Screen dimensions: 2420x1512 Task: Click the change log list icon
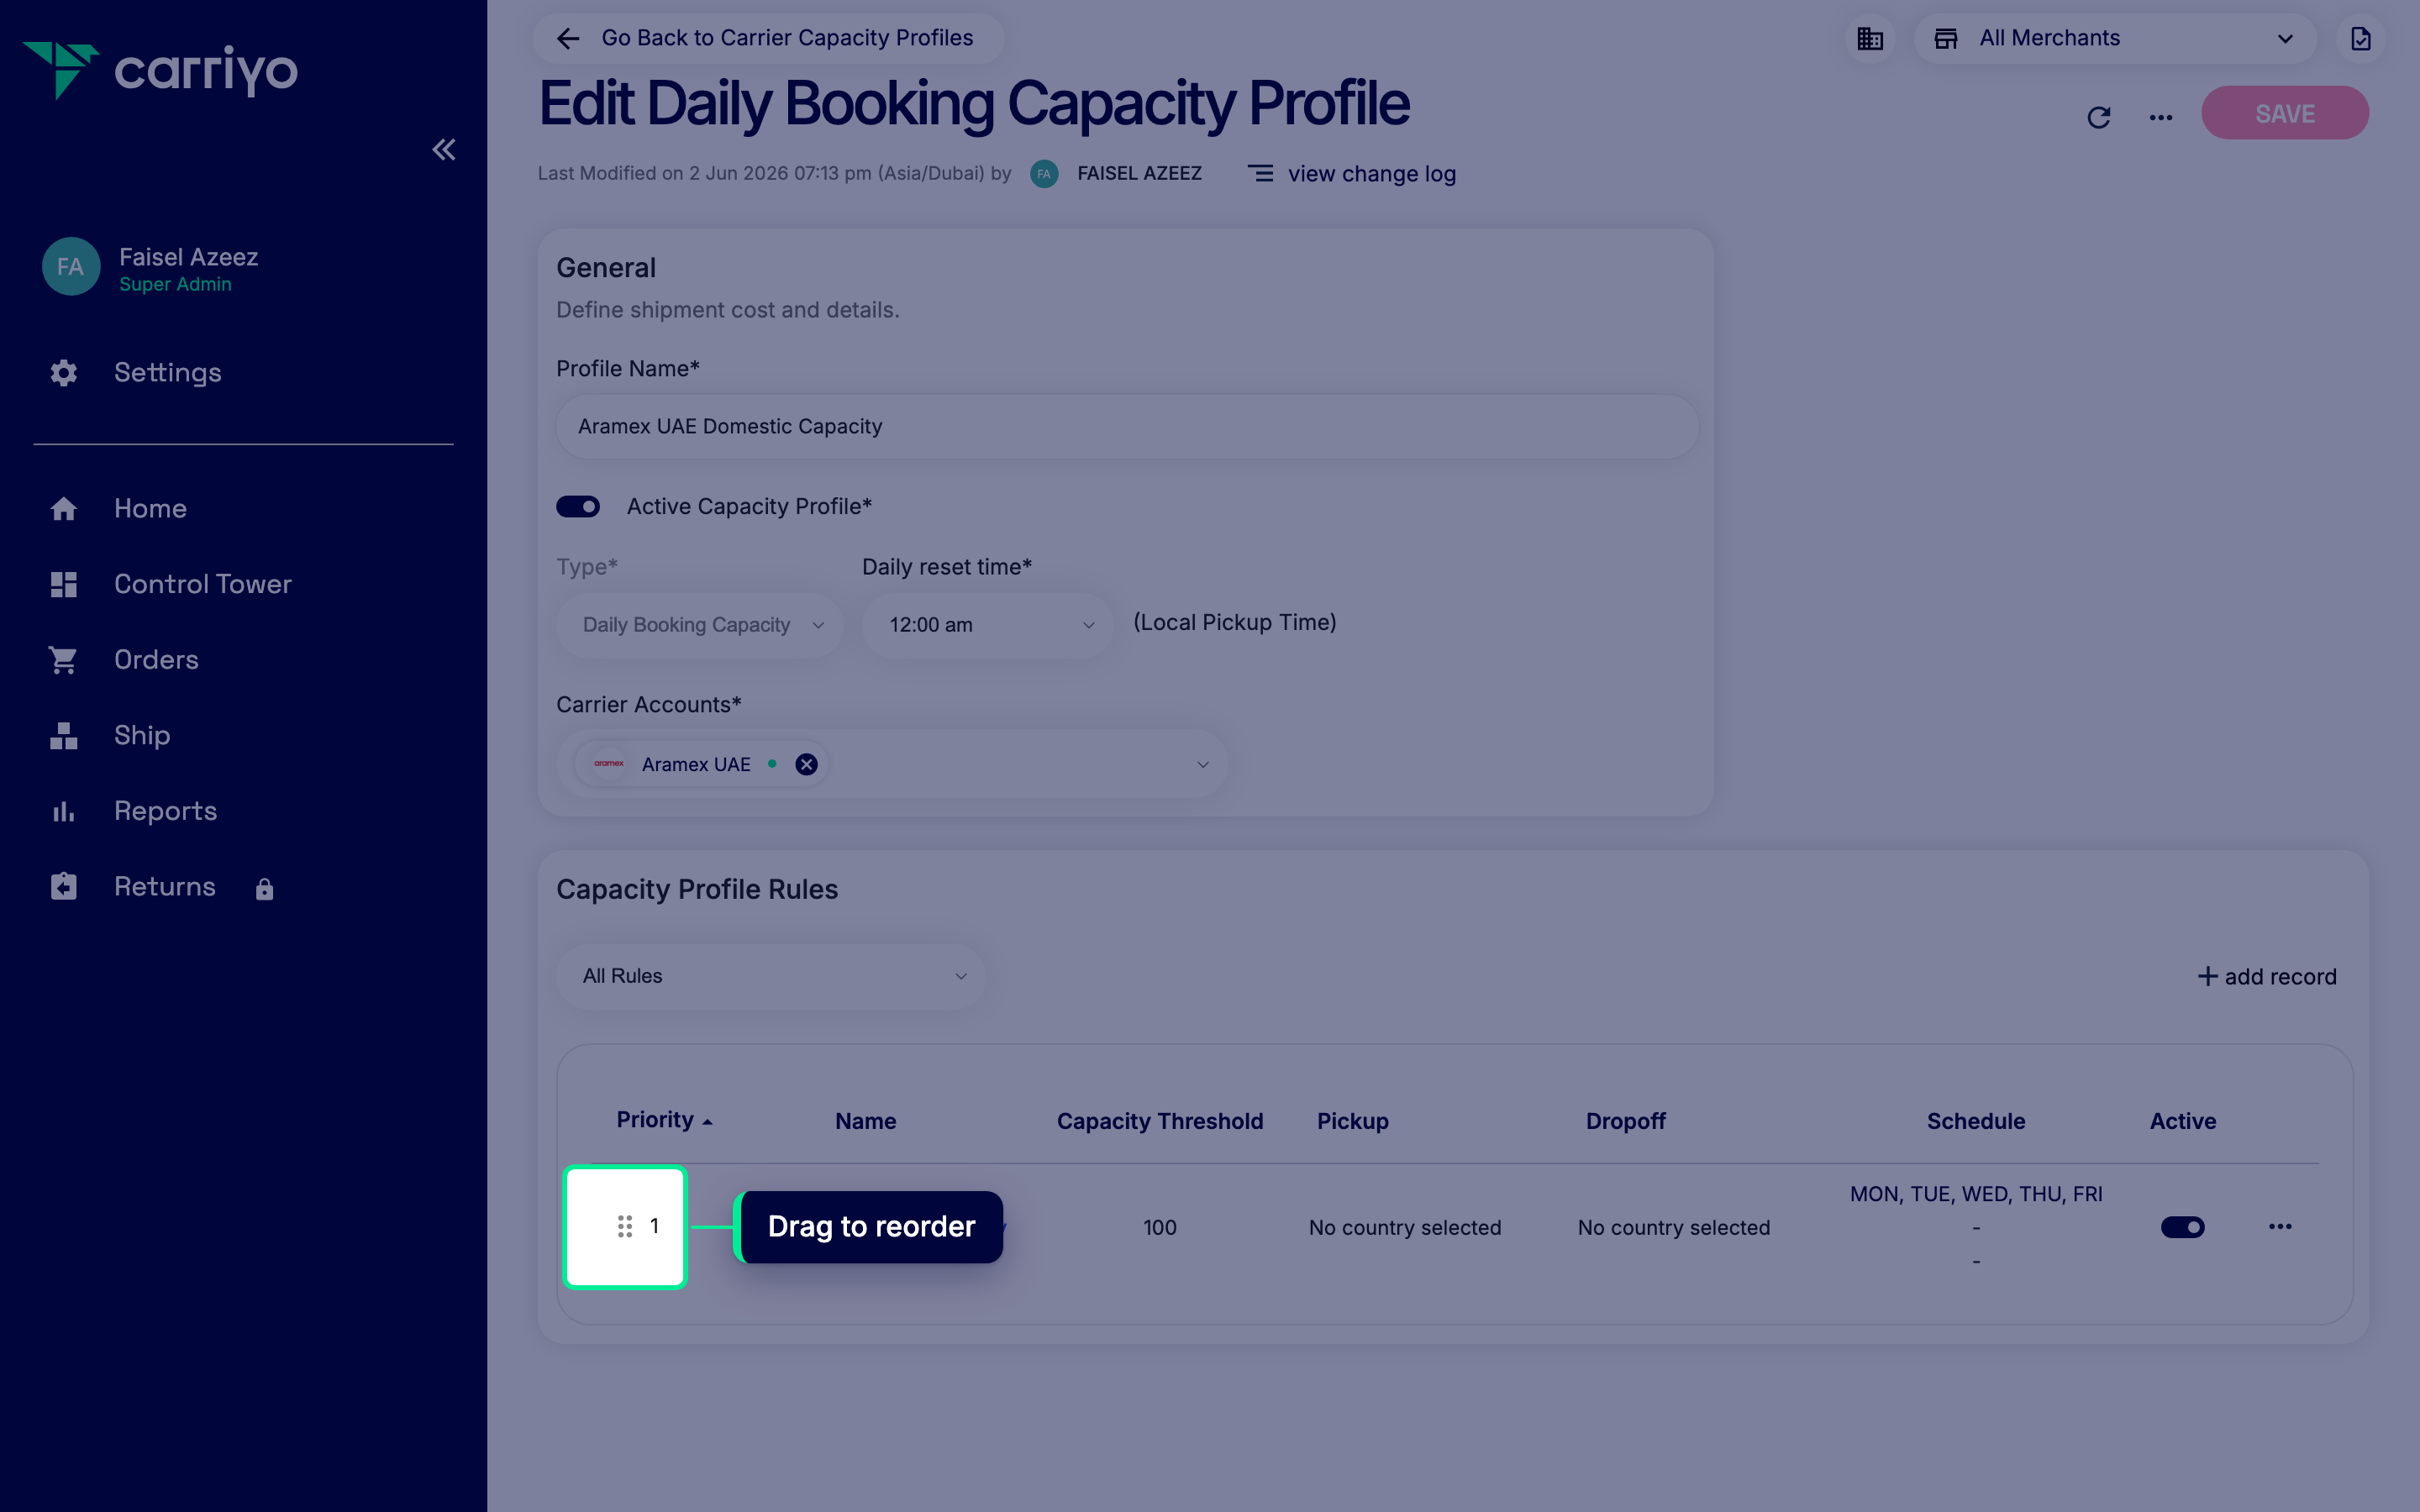click(1260, 174)
